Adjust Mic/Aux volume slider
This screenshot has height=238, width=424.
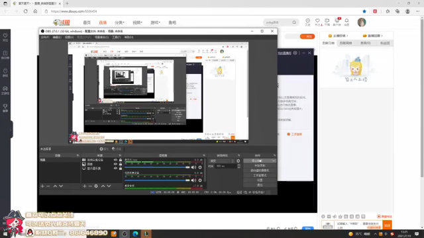[157, 167]
